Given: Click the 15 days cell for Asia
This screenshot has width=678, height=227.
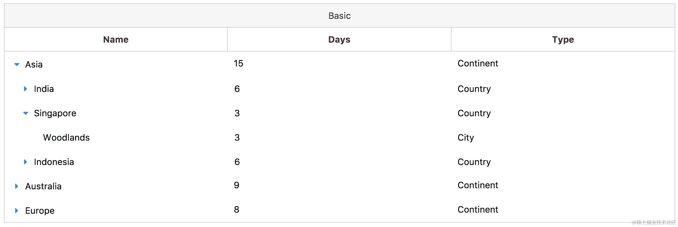Looking at the screenshot, I should [238, 63].
